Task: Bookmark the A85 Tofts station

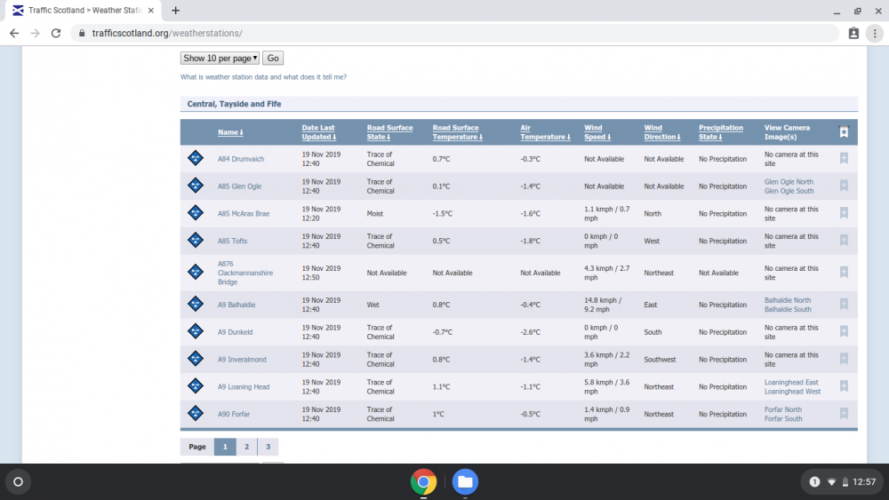Action: [x=844, y=240]
